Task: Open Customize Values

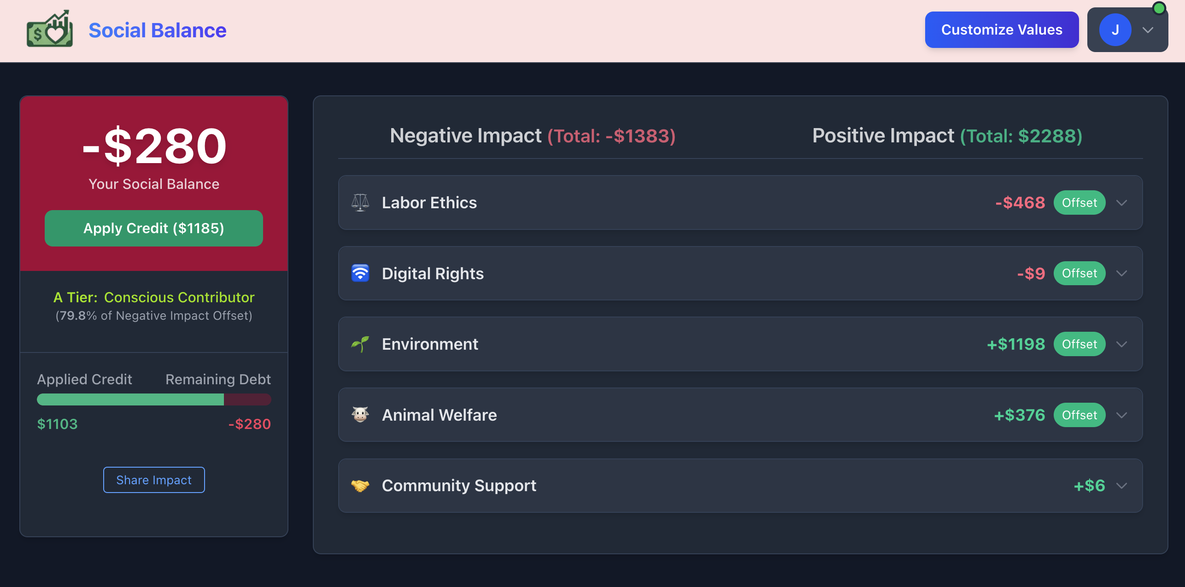Action: click(x=1002, y=30)
